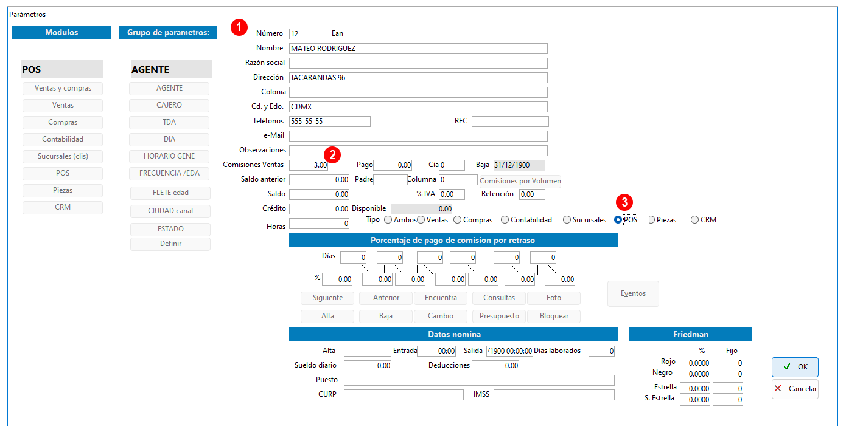Open the Ventas y compras module
846x435 pixels.
[63, 89]
